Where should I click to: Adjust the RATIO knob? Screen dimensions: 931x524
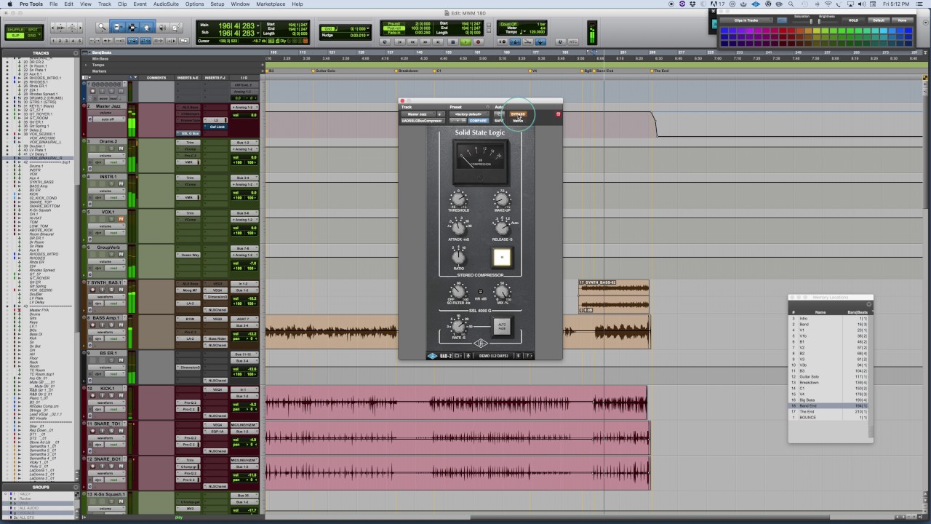click(x=458, y=256)
